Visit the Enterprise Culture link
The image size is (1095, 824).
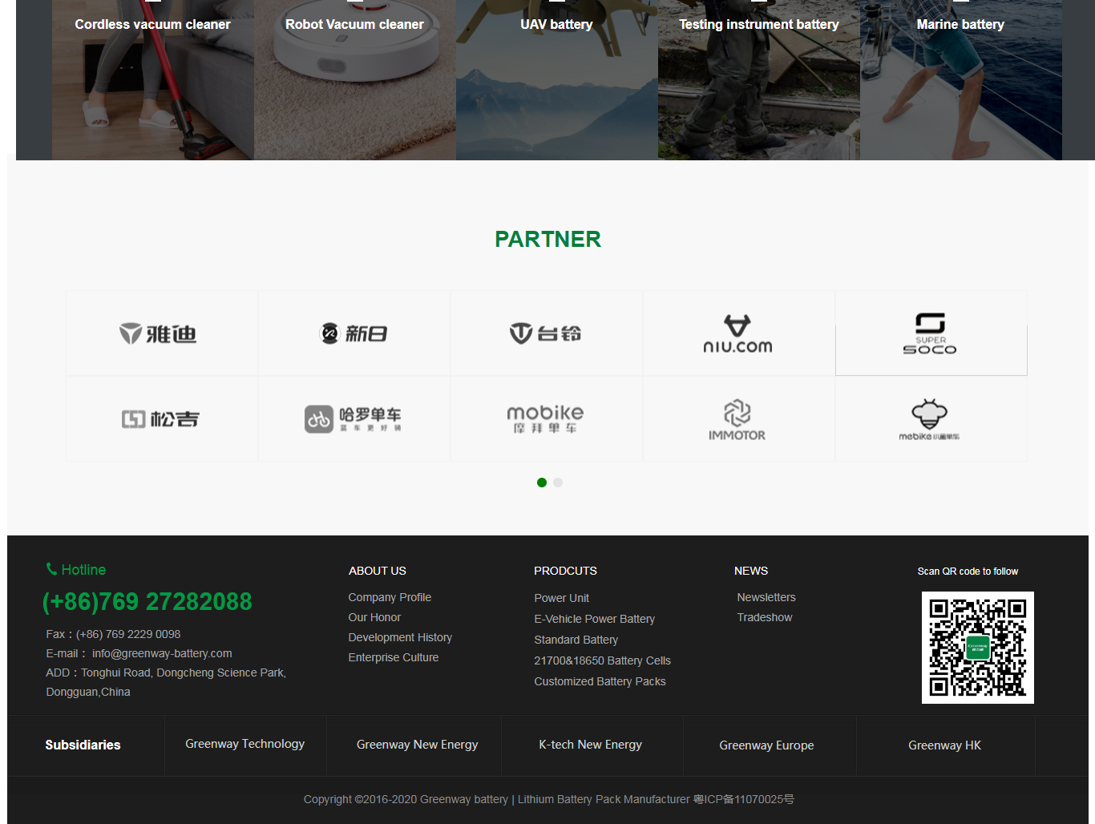click(x=394, y=657)
